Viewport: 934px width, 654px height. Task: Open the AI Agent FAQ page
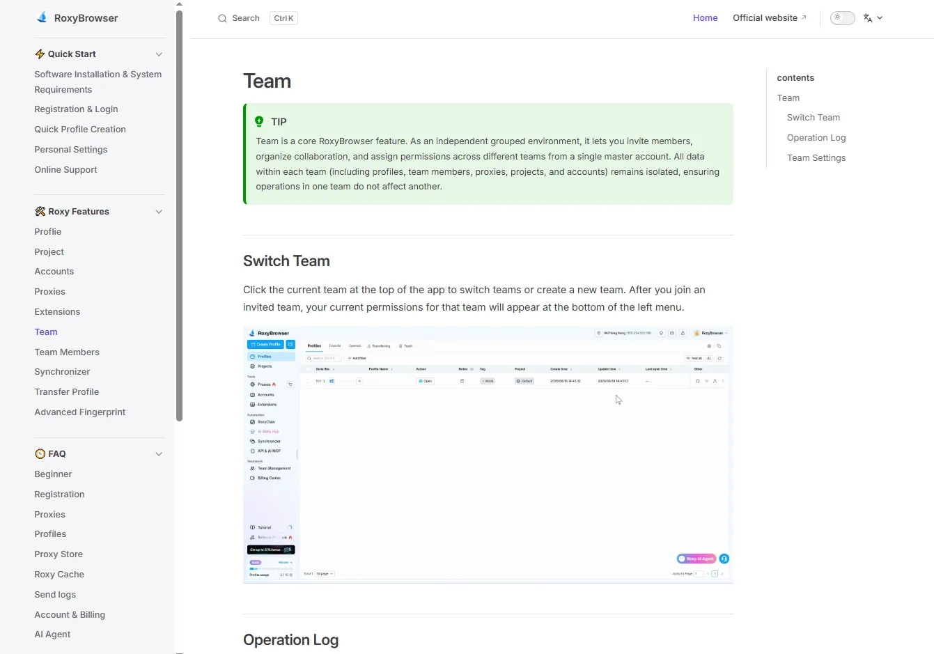52,634
